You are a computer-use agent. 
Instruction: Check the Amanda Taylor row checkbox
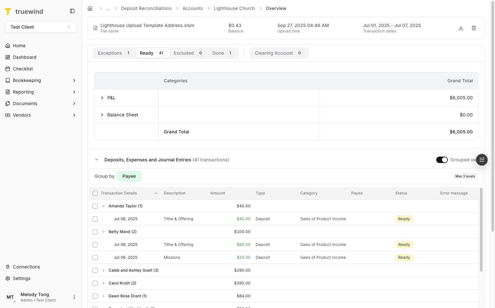[95, 206]
